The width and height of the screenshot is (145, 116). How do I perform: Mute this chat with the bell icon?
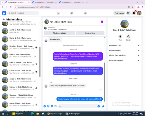click(x=120, y=37)
